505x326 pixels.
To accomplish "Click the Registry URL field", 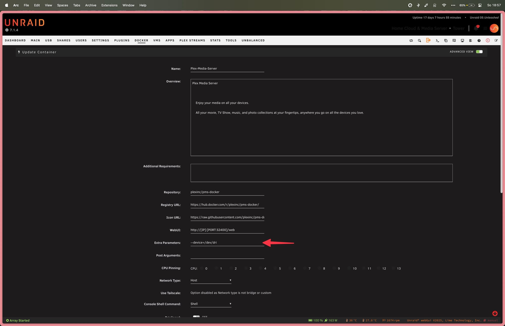I will point(227,205).
